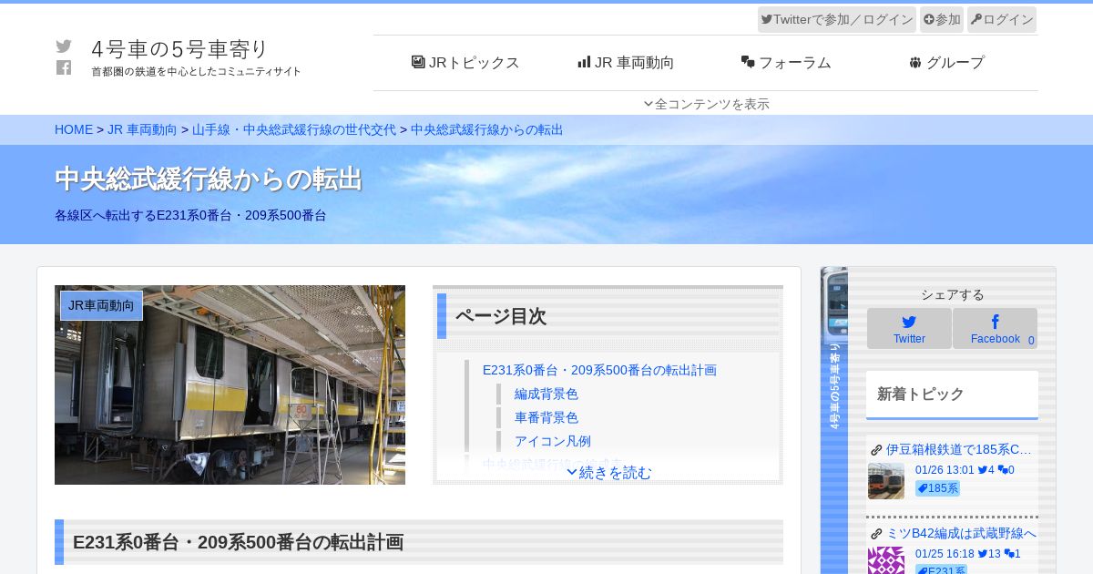Click the 'ページ目次' heading

[501, 316]
